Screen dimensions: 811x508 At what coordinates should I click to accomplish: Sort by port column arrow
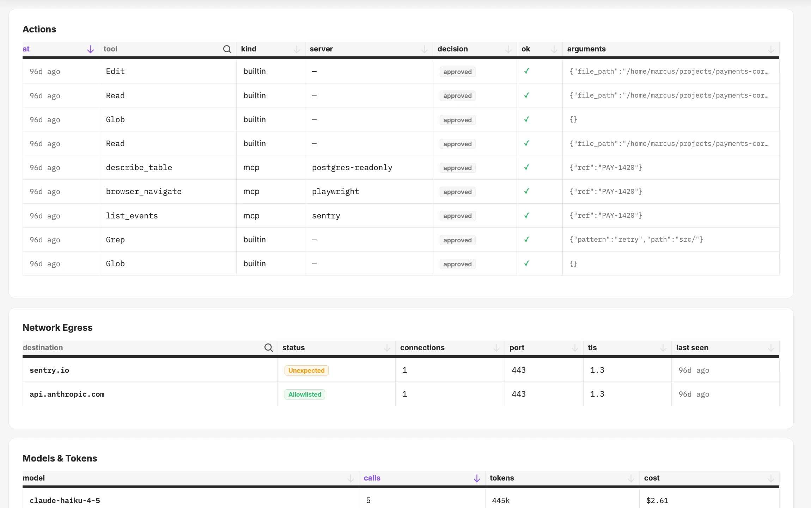[x=575, y=348]
